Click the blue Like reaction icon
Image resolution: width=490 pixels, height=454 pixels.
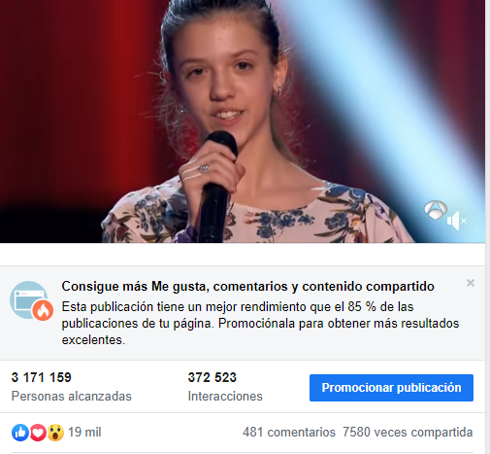[x=20, y=433]
